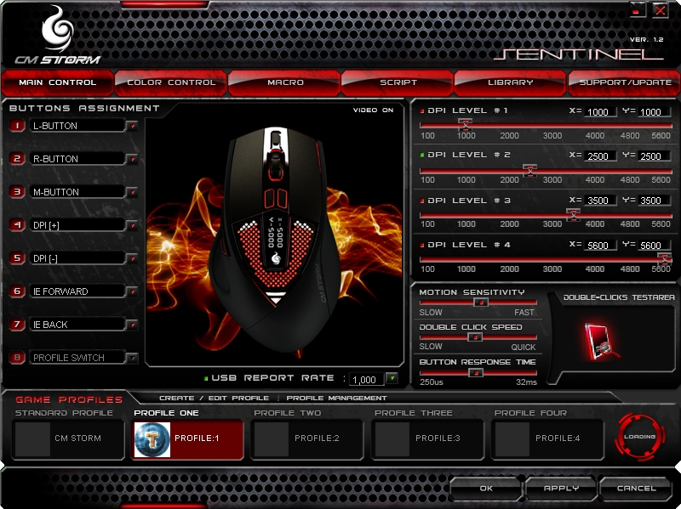Click the circular Loading indicator
This screenshot has height=509, width=681.
coord(640,437)
